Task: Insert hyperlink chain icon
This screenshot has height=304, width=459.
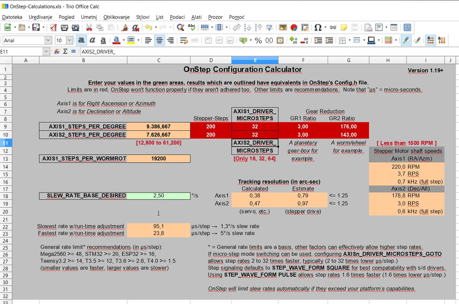Action: point(333,27)
